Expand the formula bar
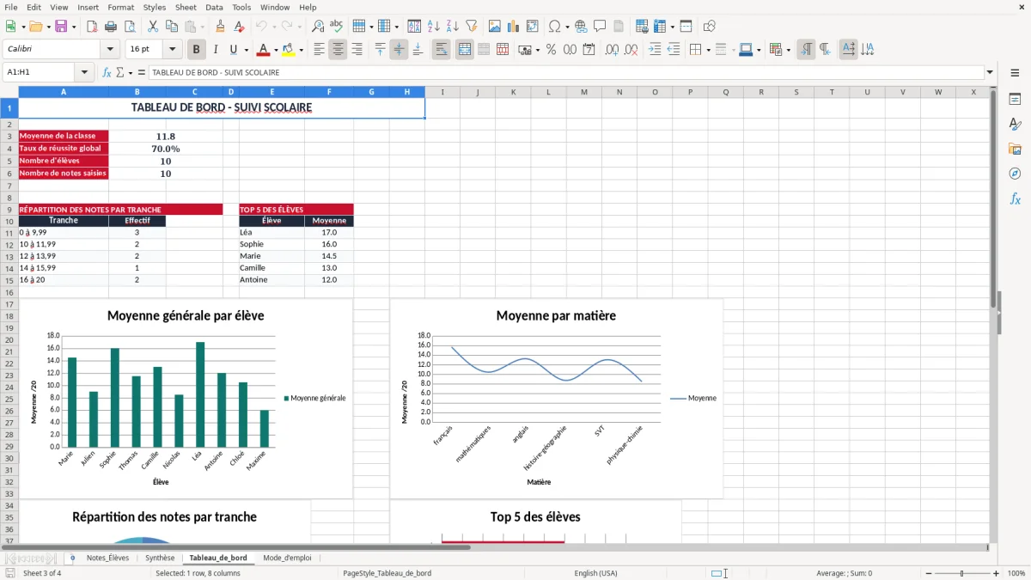The width and height of the screenshot is (1031, 580). (x=991, y=72)
